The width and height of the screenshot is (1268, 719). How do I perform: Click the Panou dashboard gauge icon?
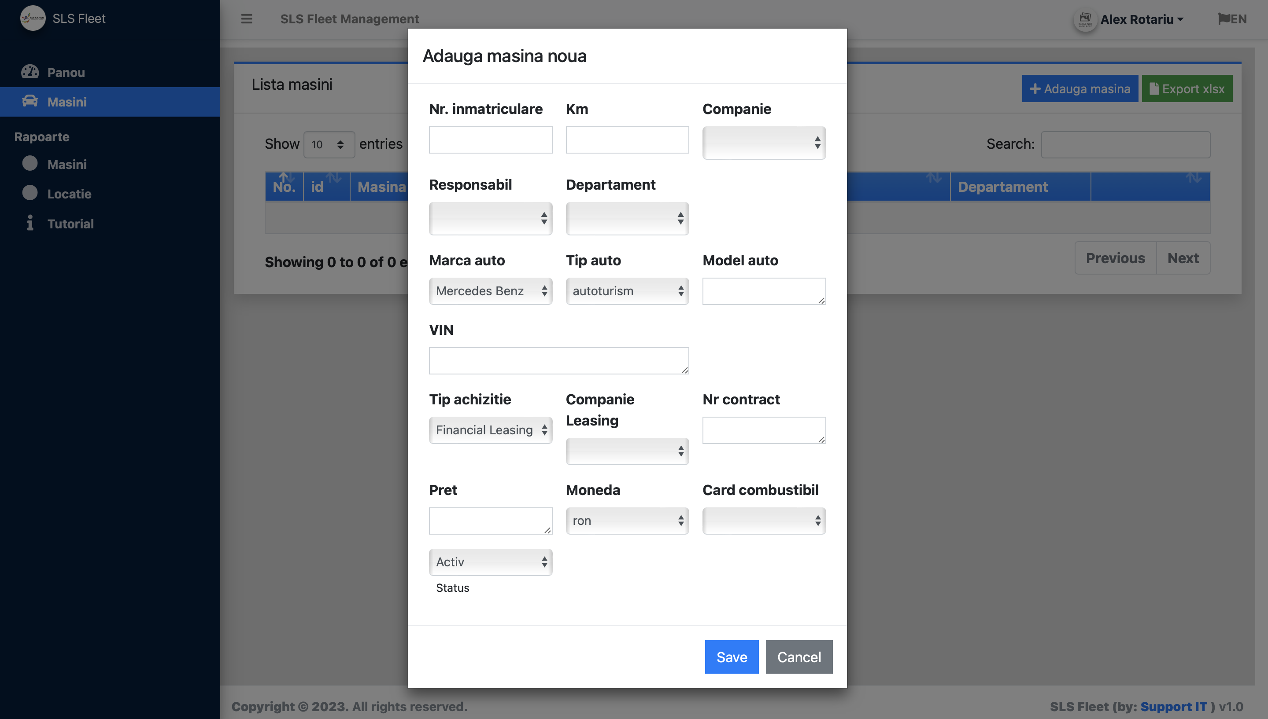pos(30,72)
